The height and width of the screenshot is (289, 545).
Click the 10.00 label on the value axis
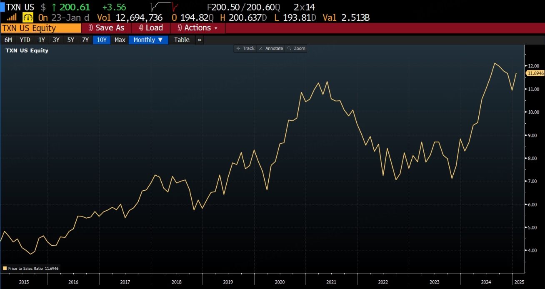(x=533, y=112)
